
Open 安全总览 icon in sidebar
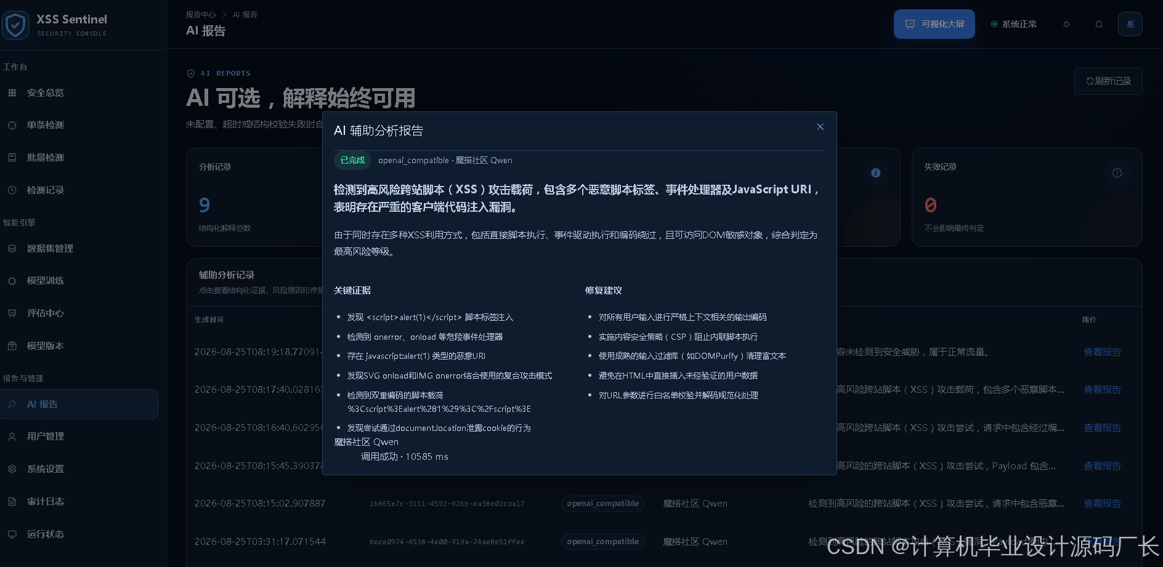pyautogui.click(x=12, y=93)
